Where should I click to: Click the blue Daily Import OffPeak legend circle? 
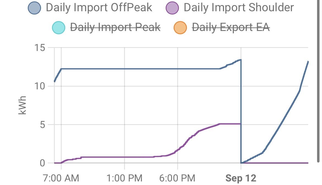(x=34, y=7)
